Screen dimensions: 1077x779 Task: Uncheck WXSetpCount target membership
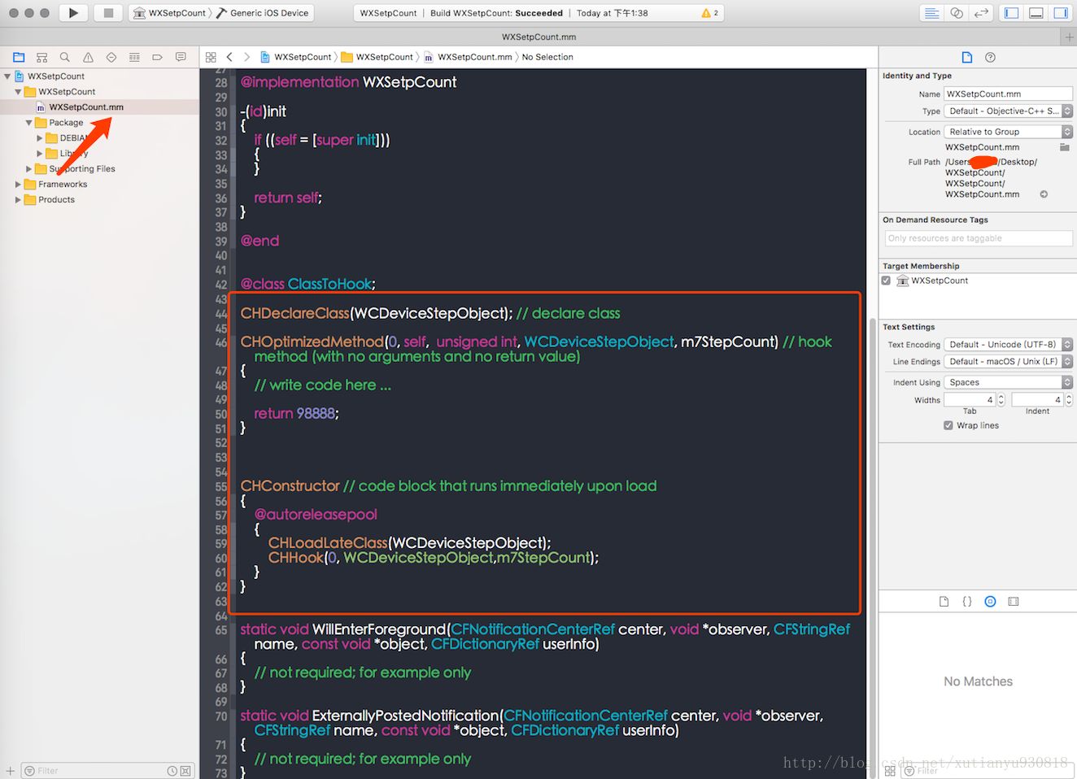[x=887, y=281]
